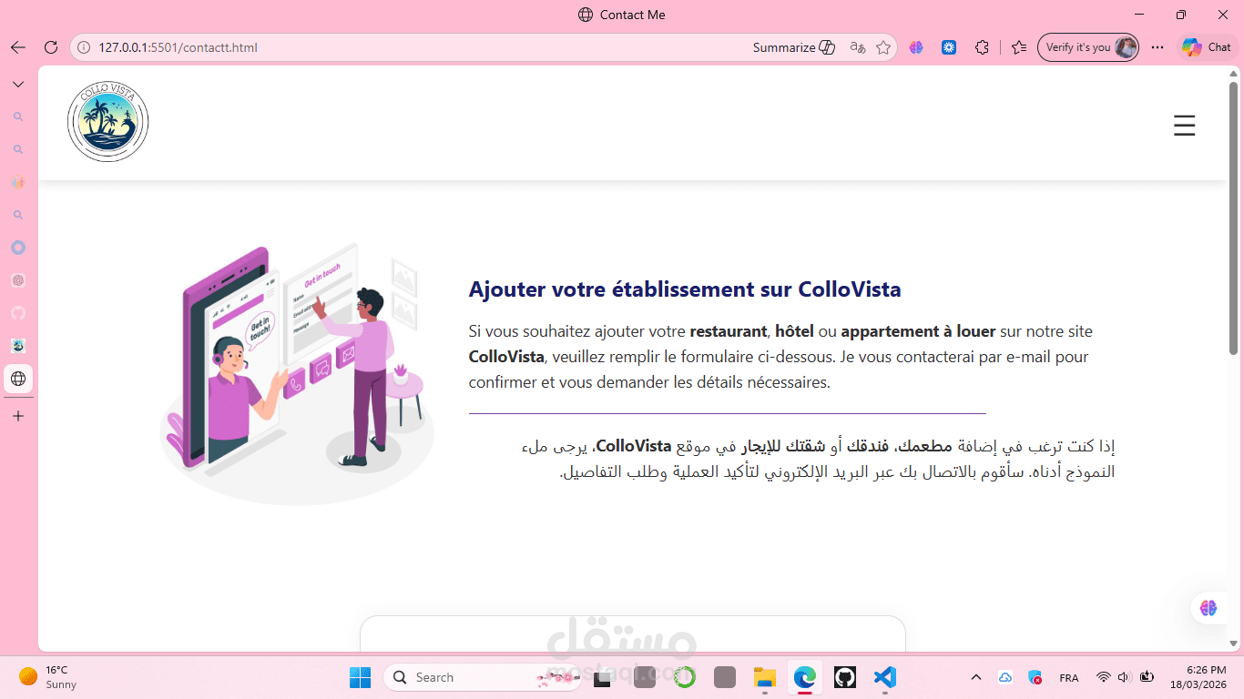The width and height of the screenshot is (1244, 699).
Task: Open the green circular app in taskbar
Action: click(x=685, y=677)
